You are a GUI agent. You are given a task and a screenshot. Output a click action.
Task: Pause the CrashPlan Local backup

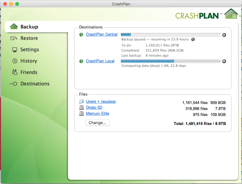pyautogui.click(x=224, y=61)
